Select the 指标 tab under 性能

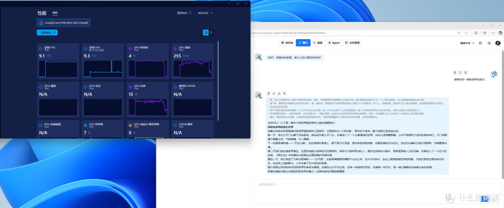[x=55, y=13]
